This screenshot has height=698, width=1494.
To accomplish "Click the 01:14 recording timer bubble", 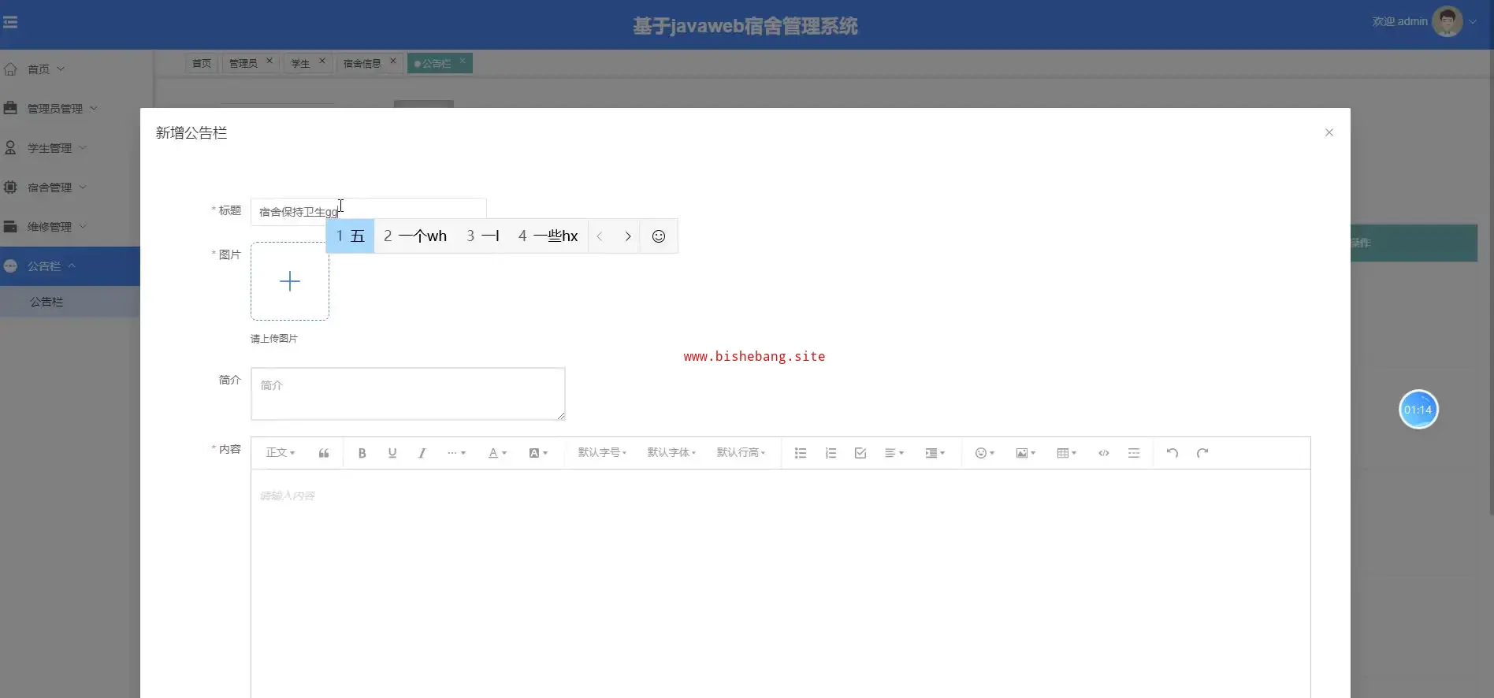I will pyautogui.click(x=1418, y=410).
